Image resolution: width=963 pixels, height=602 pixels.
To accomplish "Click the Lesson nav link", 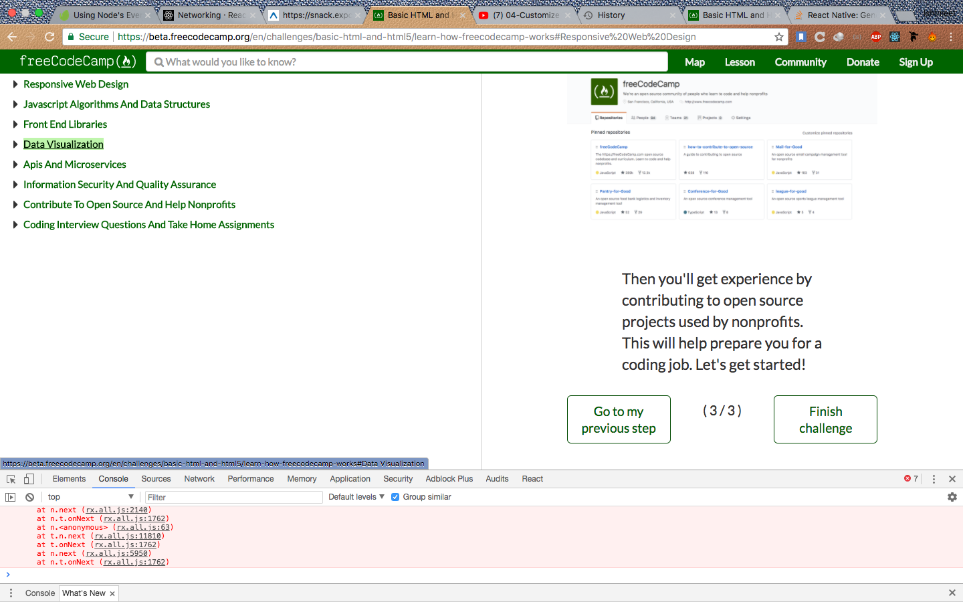I will (x=740, y=62).
